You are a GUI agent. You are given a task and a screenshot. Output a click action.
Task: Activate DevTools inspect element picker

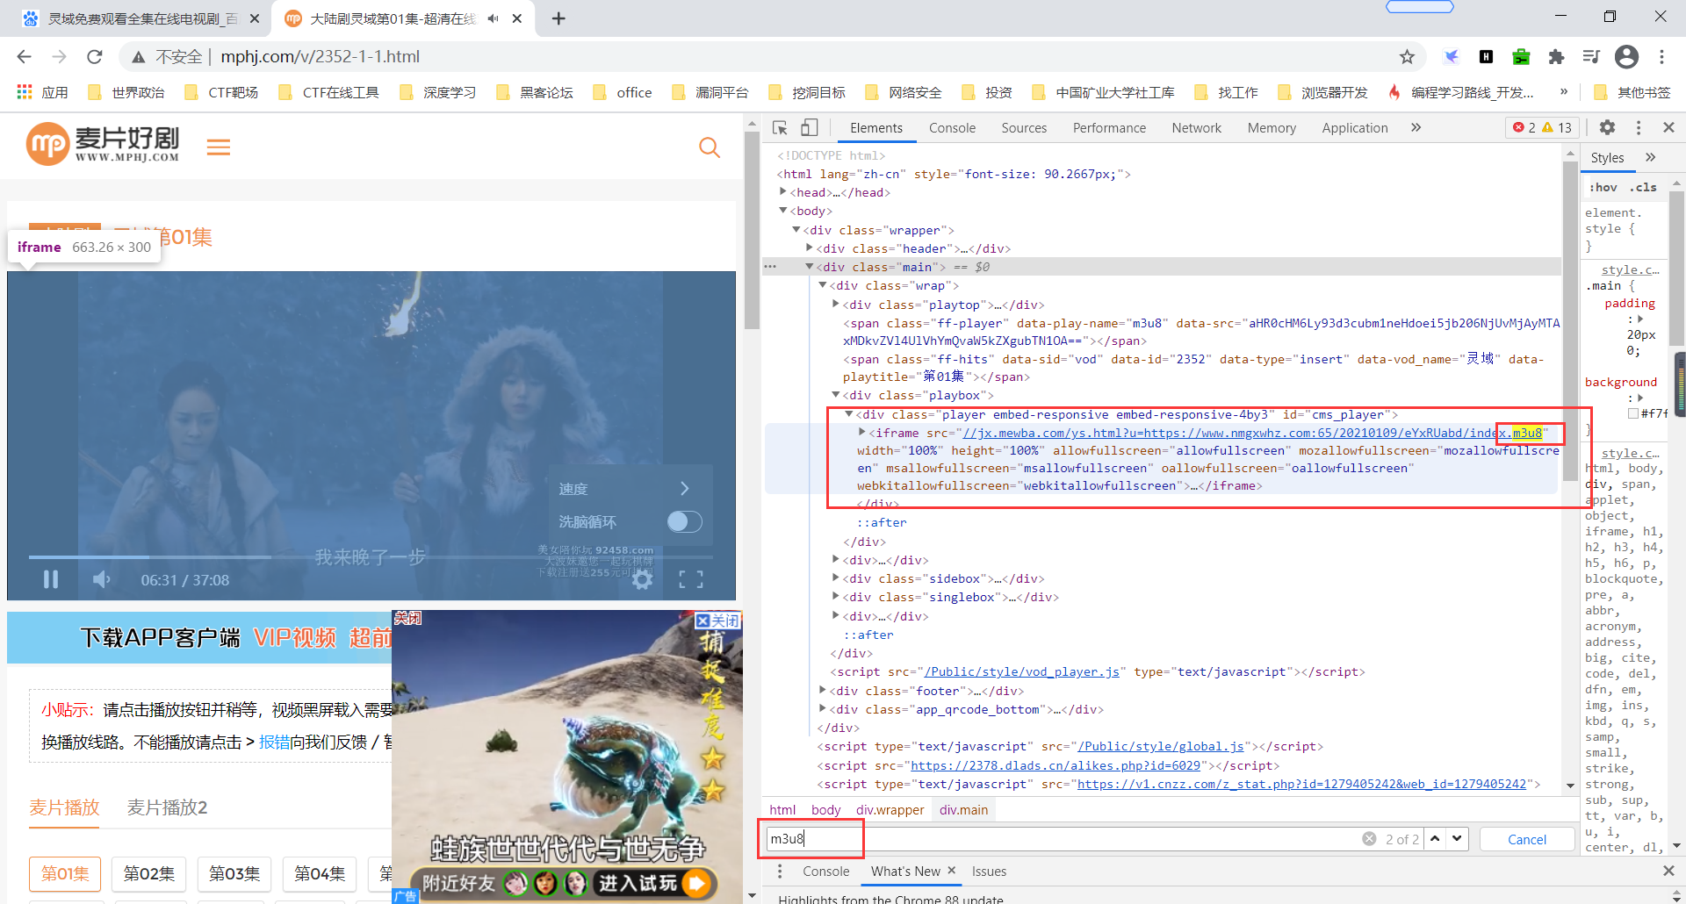tap(780, 128)
